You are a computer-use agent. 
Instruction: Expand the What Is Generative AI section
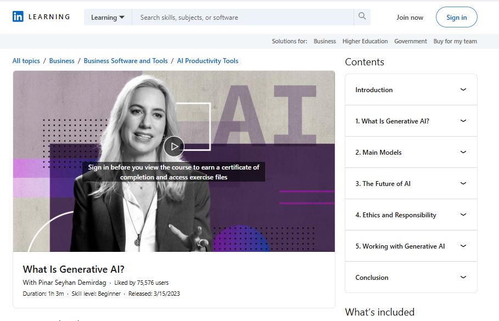click(x=411, y=121)
